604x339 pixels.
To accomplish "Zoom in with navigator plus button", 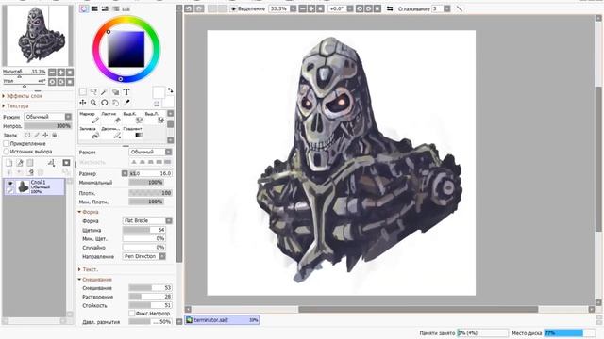I will click(x=60, y=73).
